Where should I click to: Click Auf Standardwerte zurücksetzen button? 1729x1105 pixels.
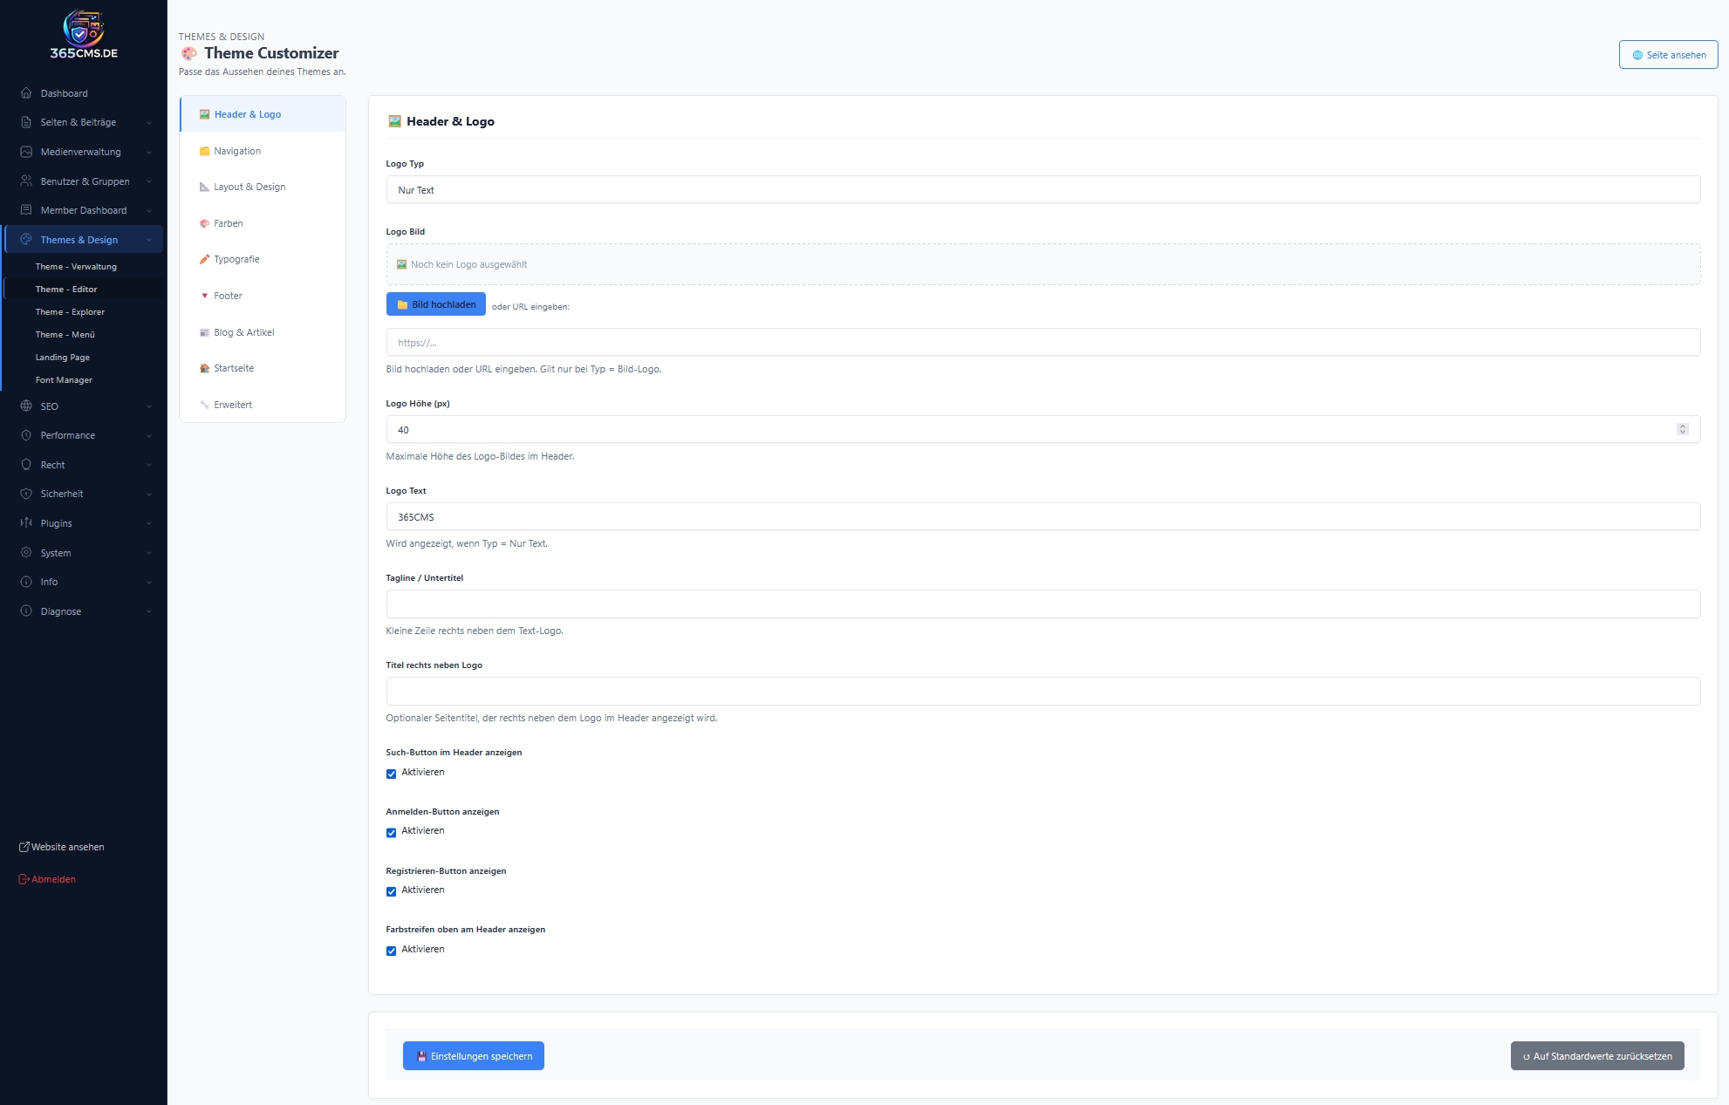pyautogui.click(x=1596, y=1056)
